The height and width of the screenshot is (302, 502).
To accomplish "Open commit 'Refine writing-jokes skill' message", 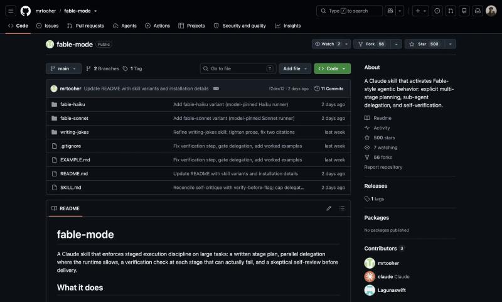I will (233, 132).
